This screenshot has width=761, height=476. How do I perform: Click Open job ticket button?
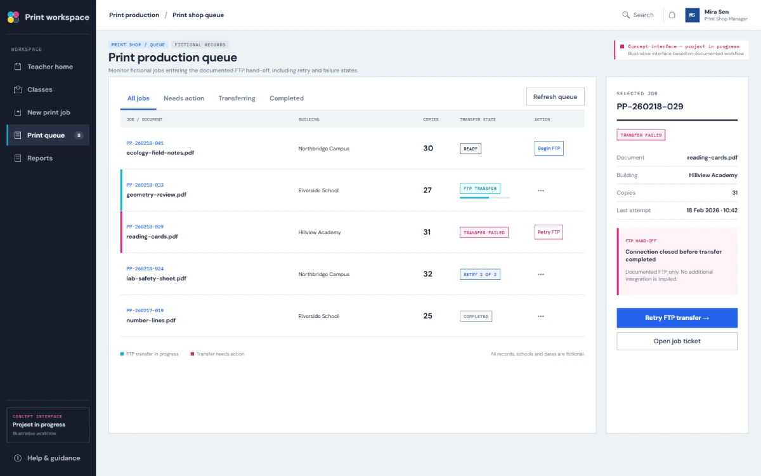coord(677,341)
